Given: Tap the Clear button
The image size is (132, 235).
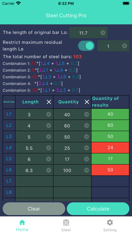Looking at the screenshot, I should [x=34, y=209].
